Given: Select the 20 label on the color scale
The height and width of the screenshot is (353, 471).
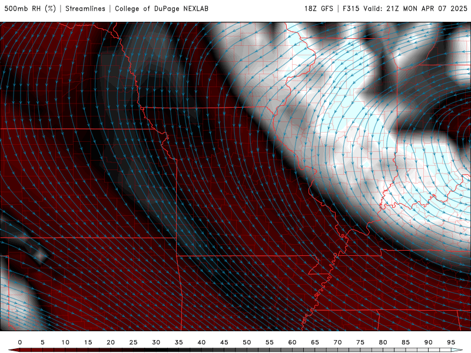Looking at the screenshot, I should click(111, 342).
